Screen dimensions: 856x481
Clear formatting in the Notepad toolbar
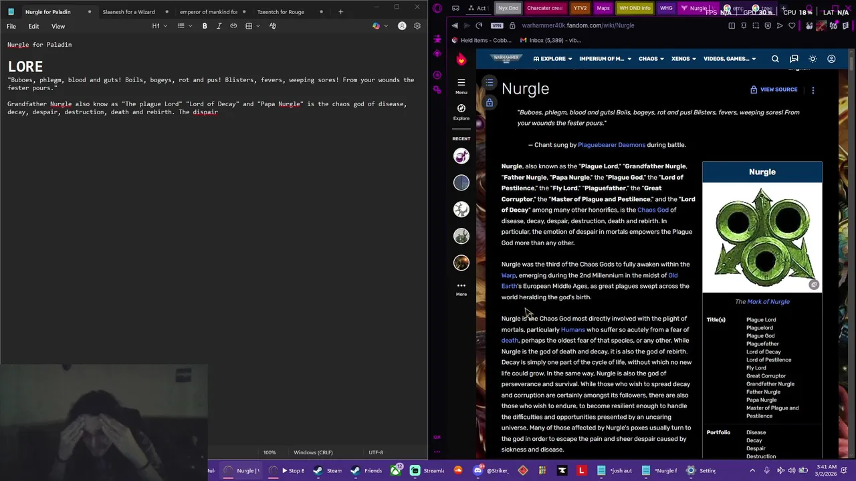(273, 26)
